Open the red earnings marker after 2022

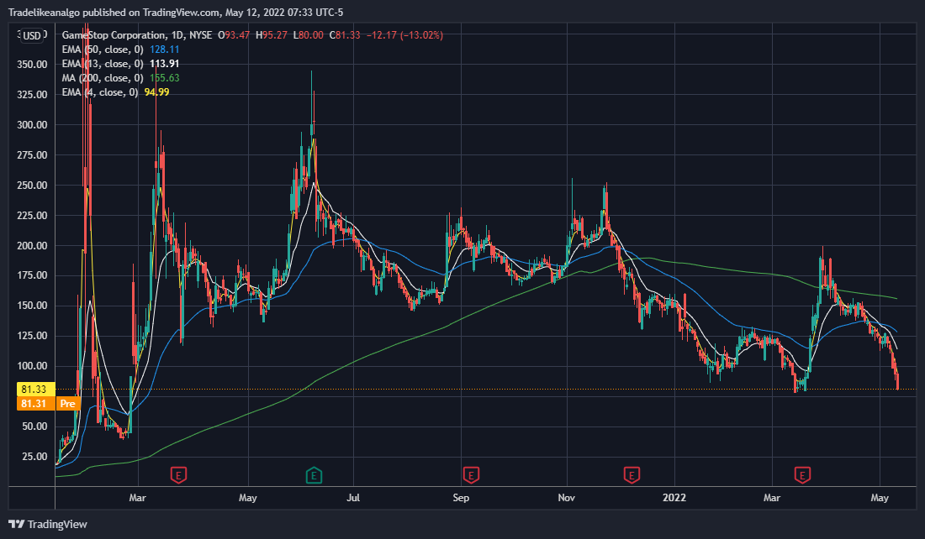click(x=802, y=475)
